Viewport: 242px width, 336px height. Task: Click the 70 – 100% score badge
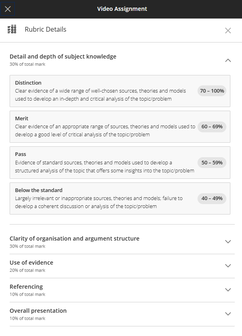coord(212,91)
